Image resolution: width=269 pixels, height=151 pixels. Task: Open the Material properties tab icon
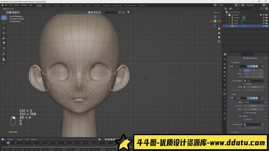point(224,113)
